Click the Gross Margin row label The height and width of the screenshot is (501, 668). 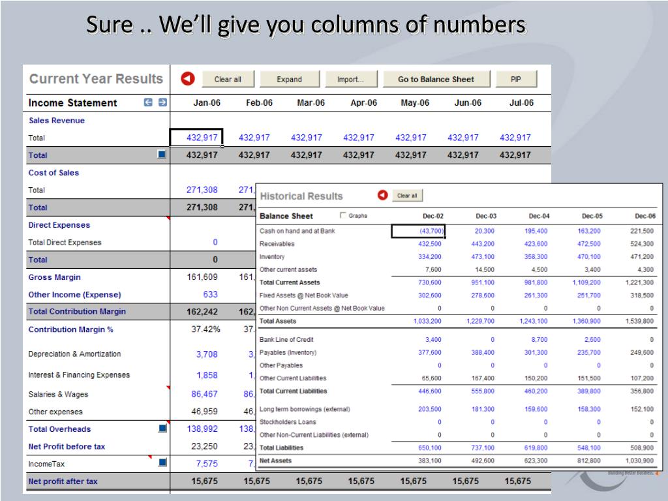[x=55, y=277]
